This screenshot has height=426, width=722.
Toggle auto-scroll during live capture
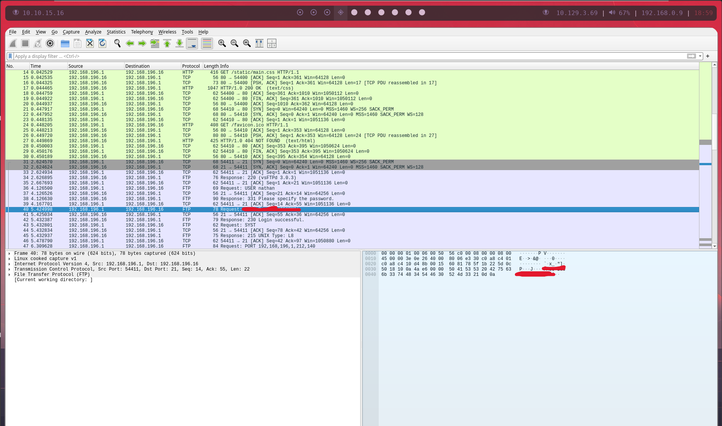pyautogui.click(x=192, y=44)
